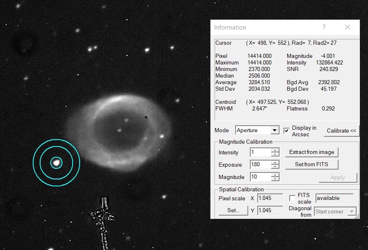Decrease the Intensity spinner value
Image resolution: width=368 pixels, height=250 pixels.
click(x=275, y=154)
